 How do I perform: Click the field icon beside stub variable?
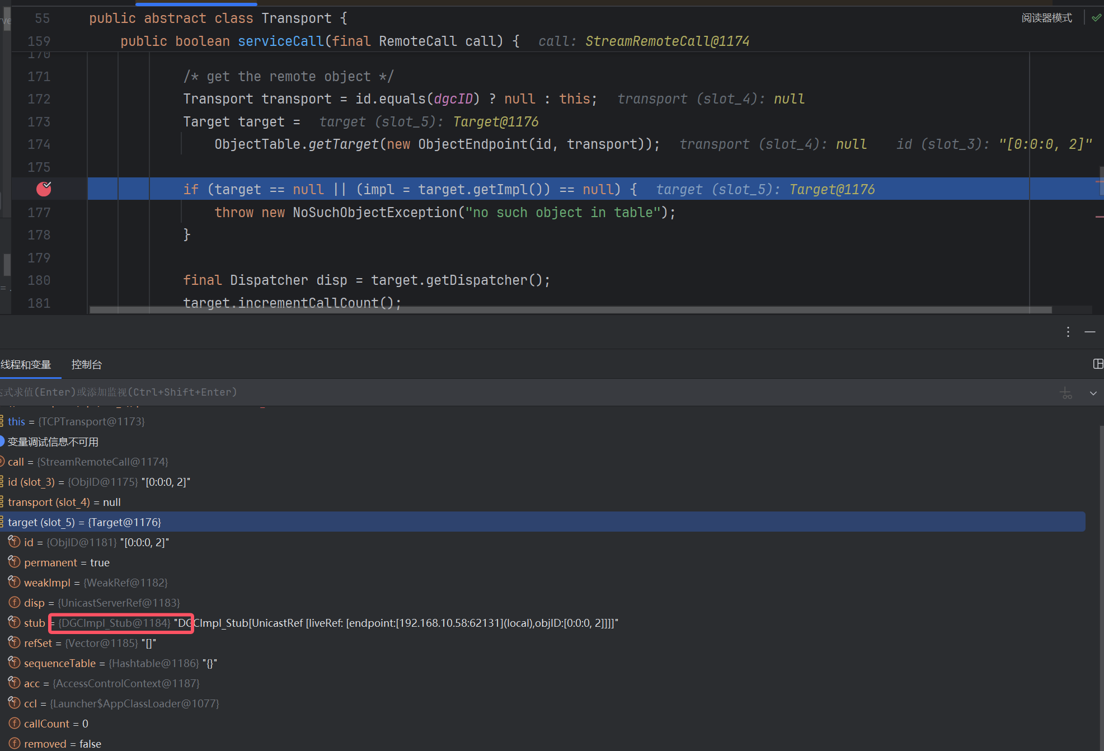tap(15, 622)
